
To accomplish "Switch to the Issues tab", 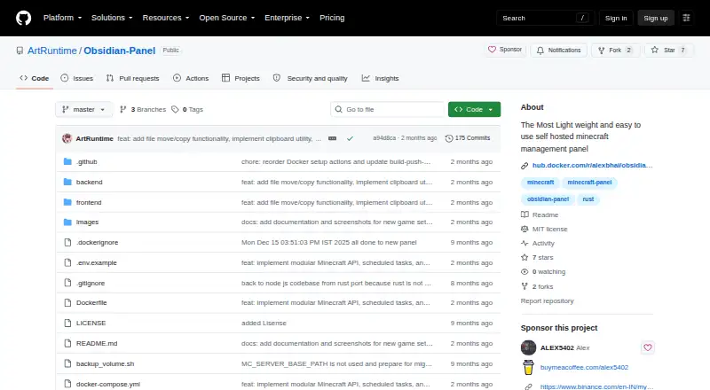I will [77, 78].
